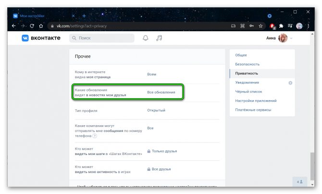Open Платёжные сервисы link

[253, 110]
